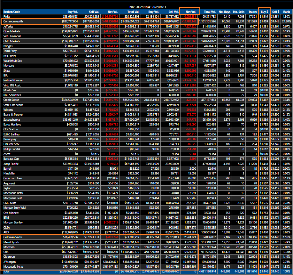Image resolution: width=293 pixels, height=275 pixels.
Task: Sort table by Sell Val. header
Action: [93, 12]
